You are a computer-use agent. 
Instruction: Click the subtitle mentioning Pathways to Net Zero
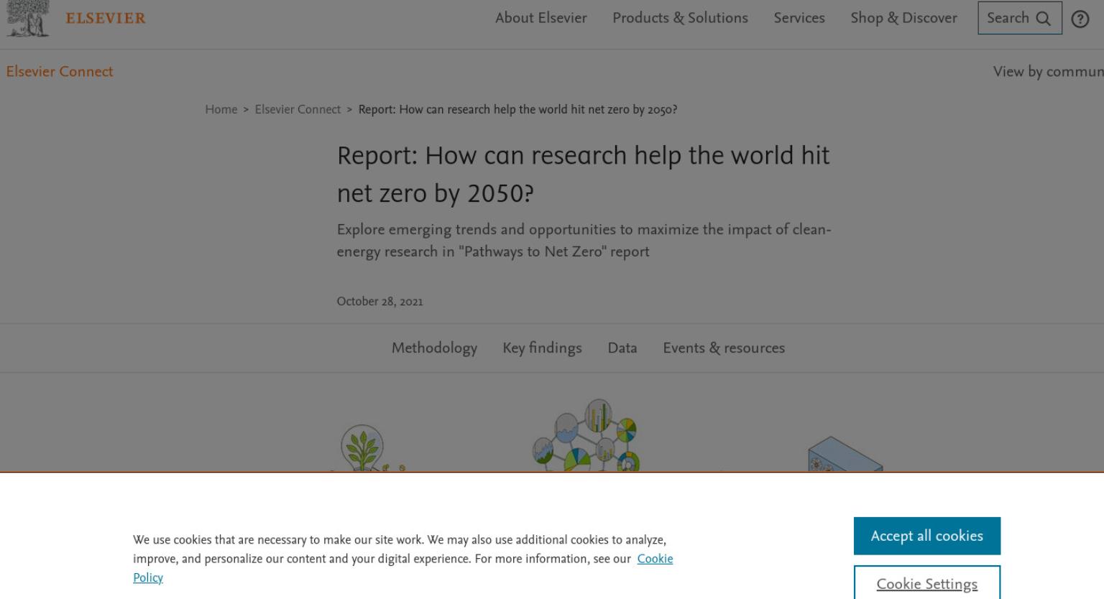pos(584,241)
